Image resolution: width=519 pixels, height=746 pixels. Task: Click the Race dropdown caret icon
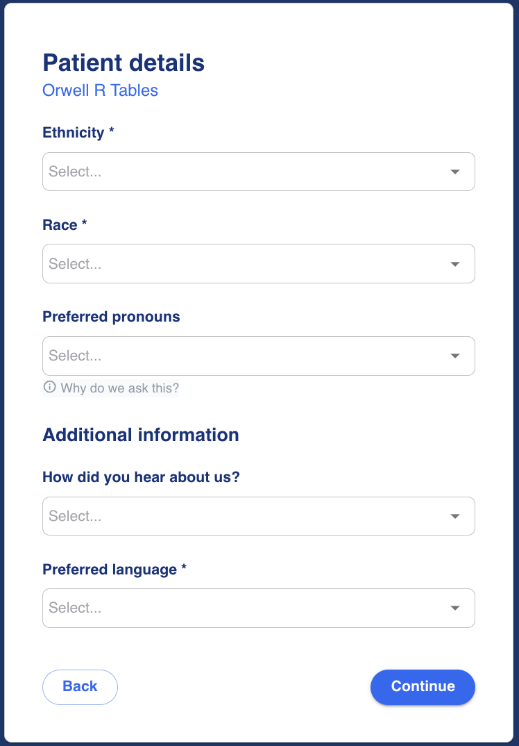click(455, 264)
